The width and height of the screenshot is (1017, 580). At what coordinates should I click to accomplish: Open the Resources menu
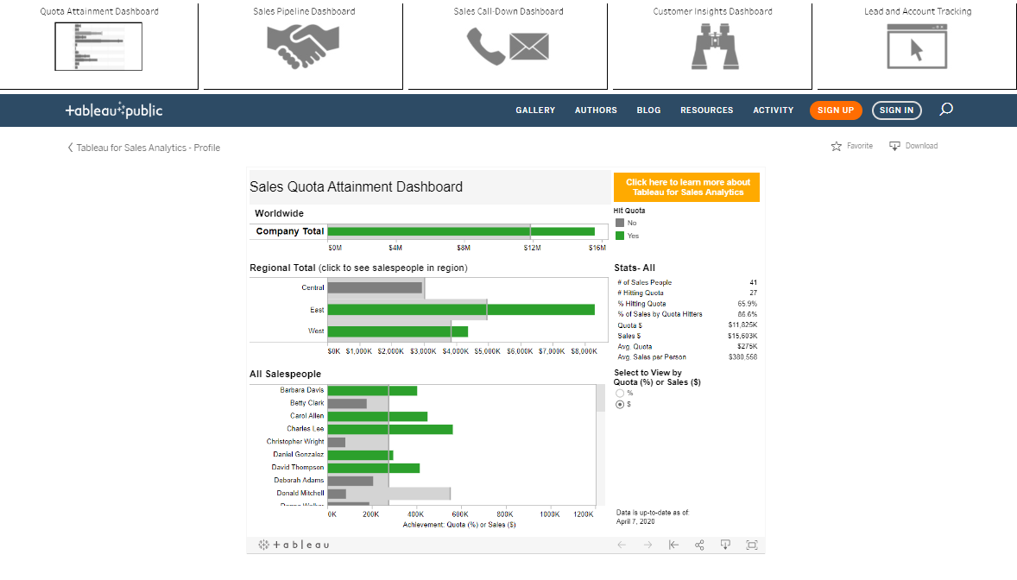point(707,110)
